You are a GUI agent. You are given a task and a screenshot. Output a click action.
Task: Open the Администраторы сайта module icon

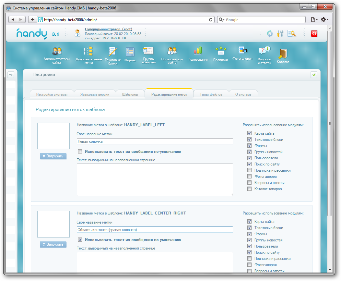click(x=57, y=51)
